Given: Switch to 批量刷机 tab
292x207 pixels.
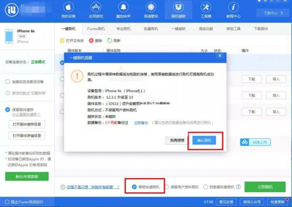Looking at the screenshot, I should click(x=151, y=29).
